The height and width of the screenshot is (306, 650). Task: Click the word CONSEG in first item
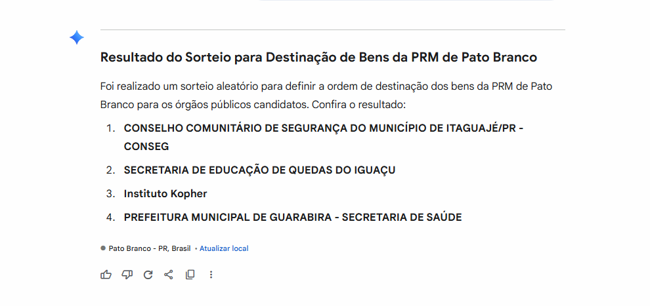click(x=146, y=147)
